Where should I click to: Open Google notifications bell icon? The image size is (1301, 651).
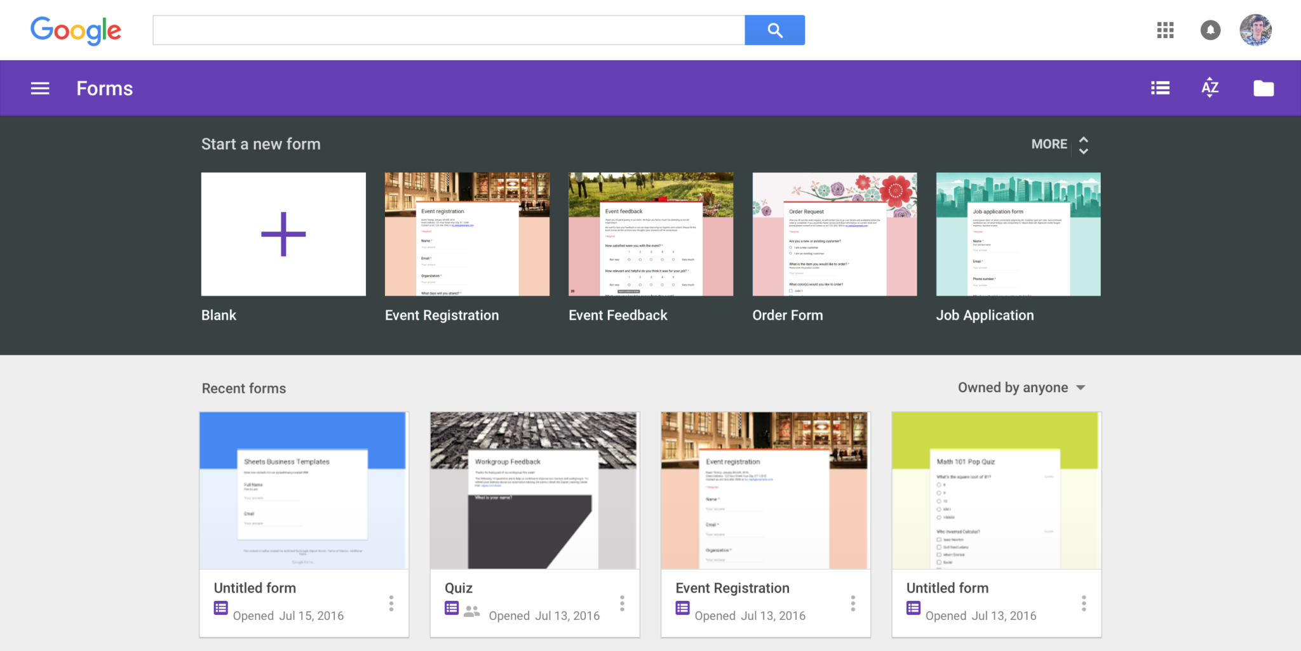tap(1211, 30)
